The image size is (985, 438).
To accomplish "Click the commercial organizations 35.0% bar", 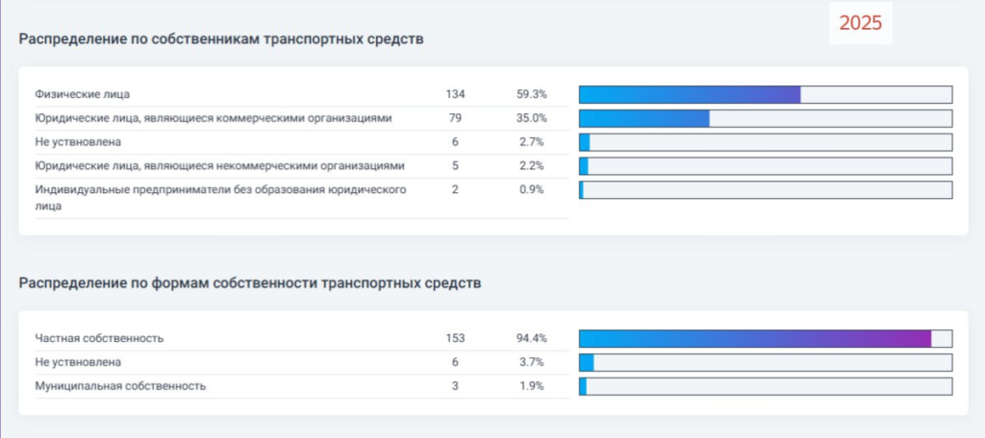I will click(765, 118).
